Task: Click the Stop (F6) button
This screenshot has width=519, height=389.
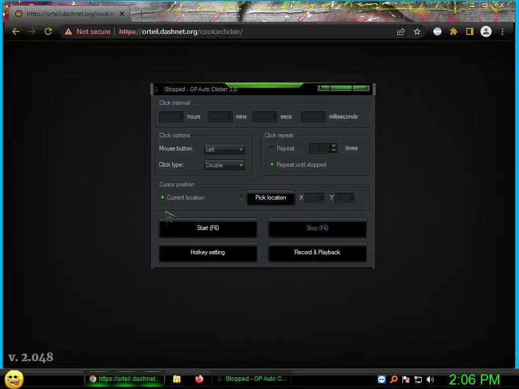Action: 317,228
